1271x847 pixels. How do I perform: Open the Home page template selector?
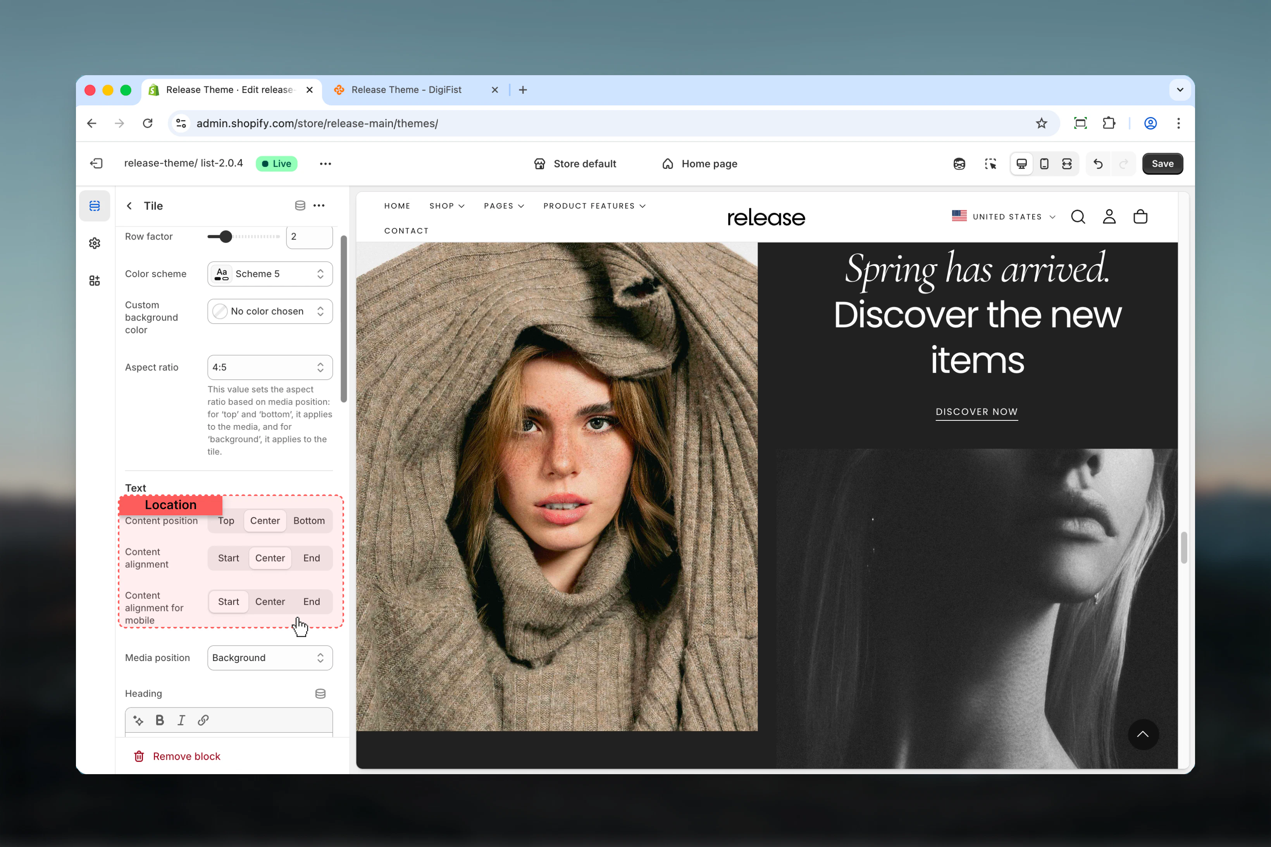click(x=700, y=164)
